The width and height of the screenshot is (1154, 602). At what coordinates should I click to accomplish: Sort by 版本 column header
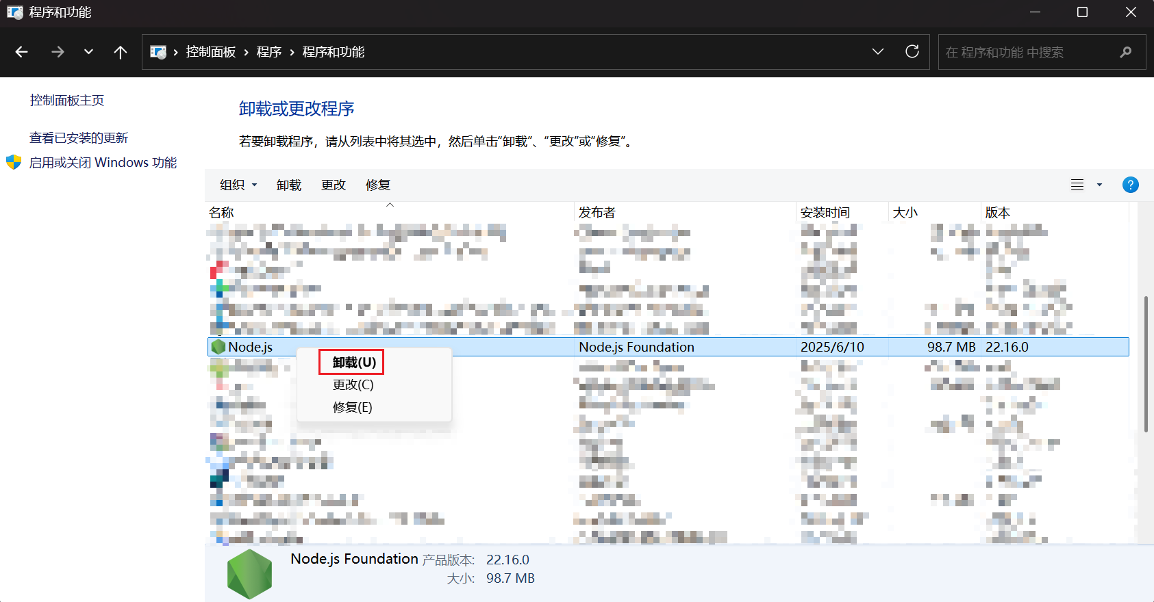1055,213
